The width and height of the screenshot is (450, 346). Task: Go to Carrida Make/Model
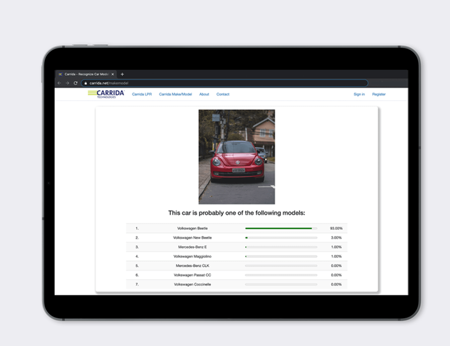point(175,94)
